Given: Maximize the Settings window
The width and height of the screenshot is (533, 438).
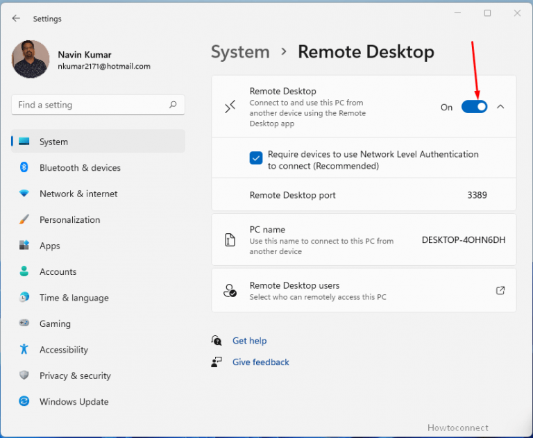Looking at the screenshot, I should 487,13.
